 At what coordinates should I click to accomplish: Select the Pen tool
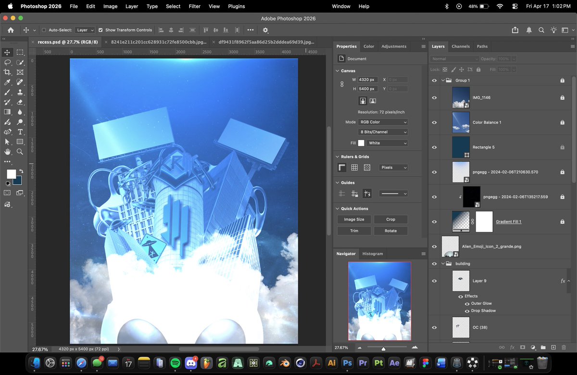[x=7, y=131]
